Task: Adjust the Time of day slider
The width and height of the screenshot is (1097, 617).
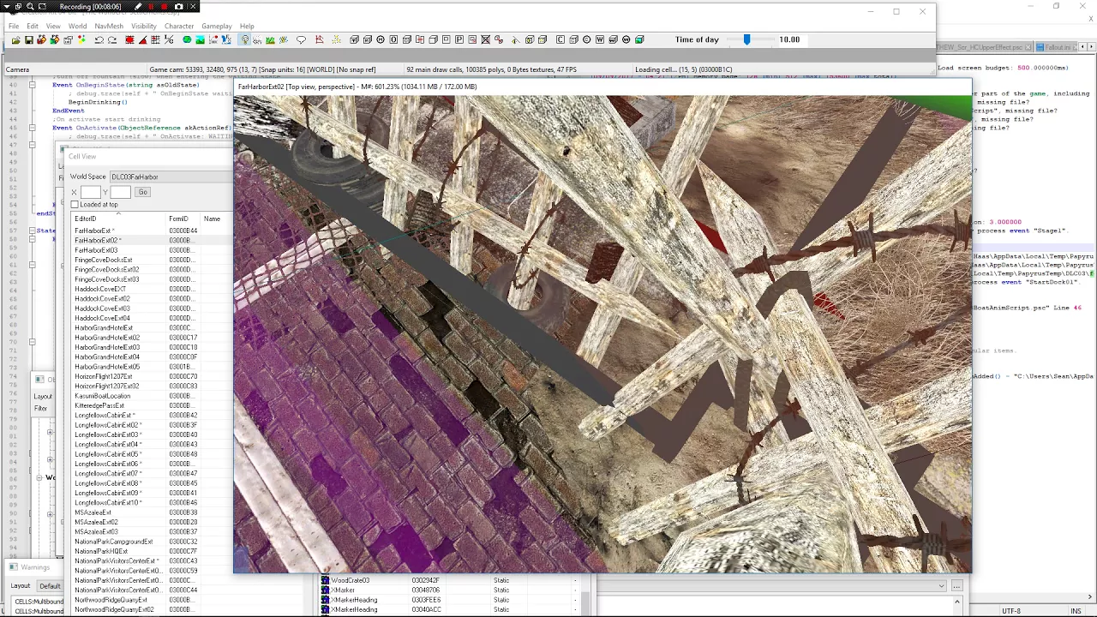Action: point(746,39)
